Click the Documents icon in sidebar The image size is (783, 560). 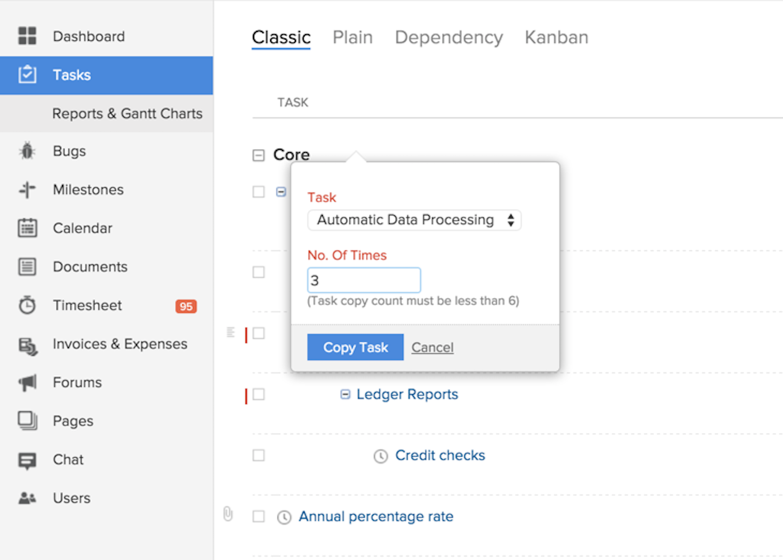point(27,267)
